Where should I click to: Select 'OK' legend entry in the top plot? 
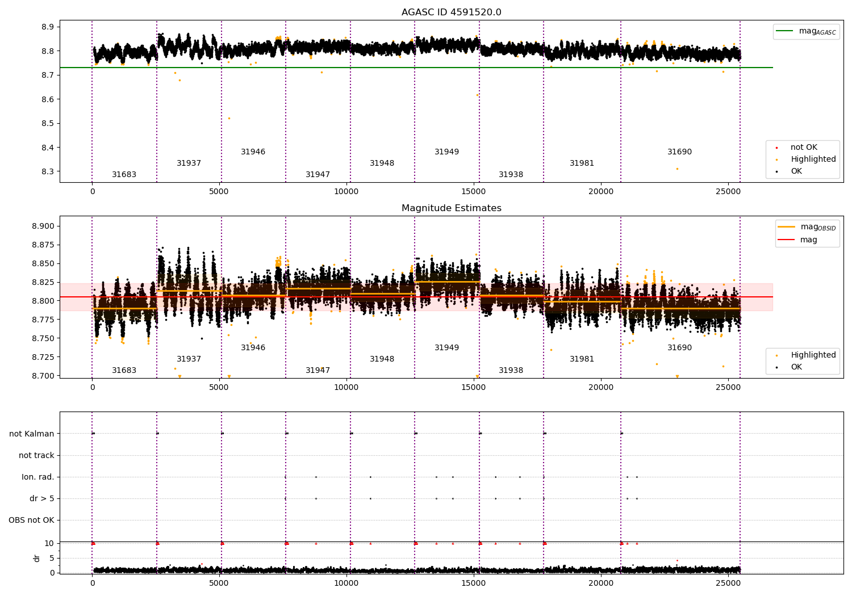(796, 171)
